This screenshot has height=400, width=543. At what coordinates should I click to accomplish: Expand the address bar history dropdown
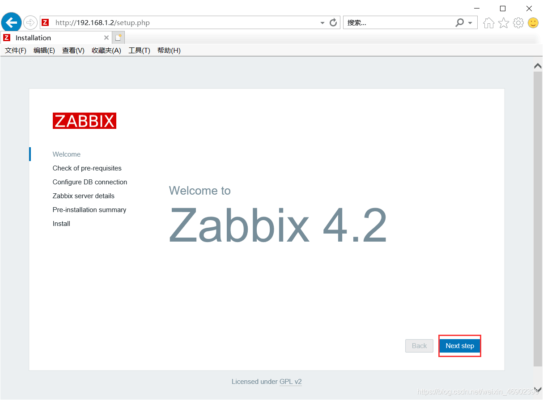tap(322, 23)
